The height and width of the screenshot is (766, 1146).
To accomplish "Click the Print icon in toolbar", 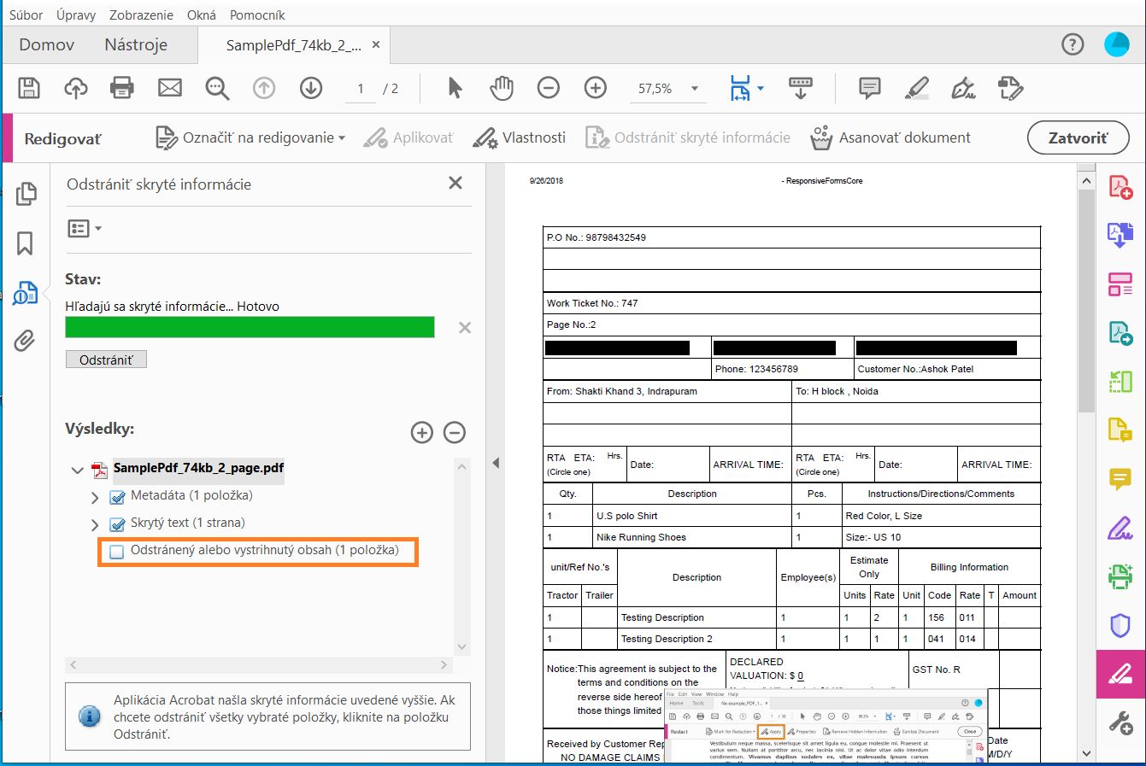I will pyautogui.click(x=122, y=88).
